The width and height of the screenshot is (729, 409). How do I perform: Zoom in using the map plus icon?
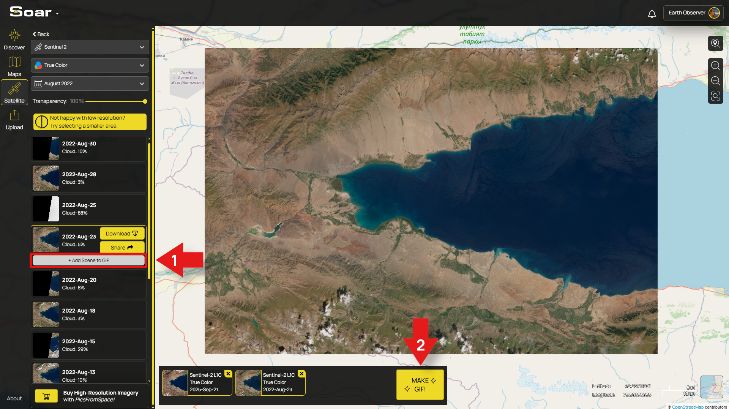click(715, 65)
